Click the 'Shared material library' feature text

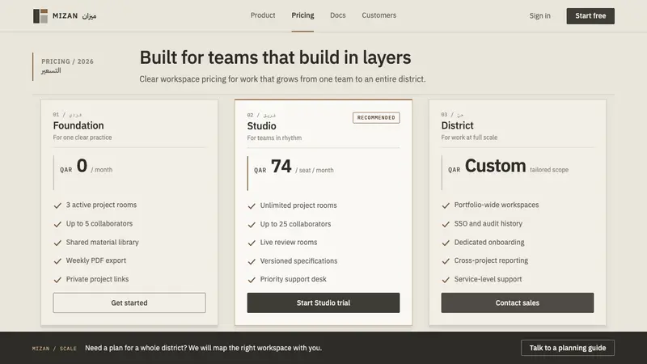pyautogui.click(x=103, y=242)
